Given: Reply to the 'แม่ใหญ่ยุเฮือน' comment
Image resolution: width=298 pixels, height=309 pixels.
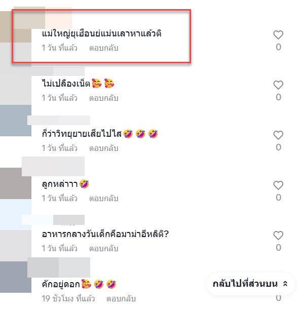Looking at the screenshot, I should [104, 48].
